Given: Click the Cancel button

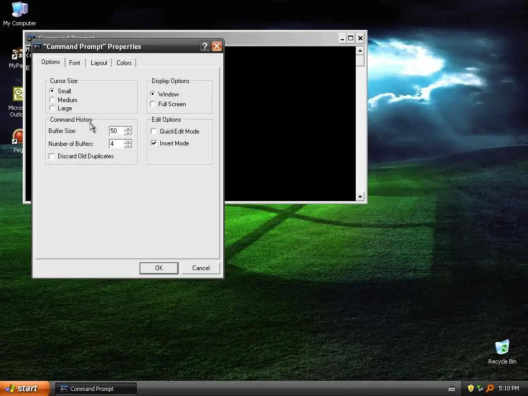Looking at the screenshot, I should [201, 268].
